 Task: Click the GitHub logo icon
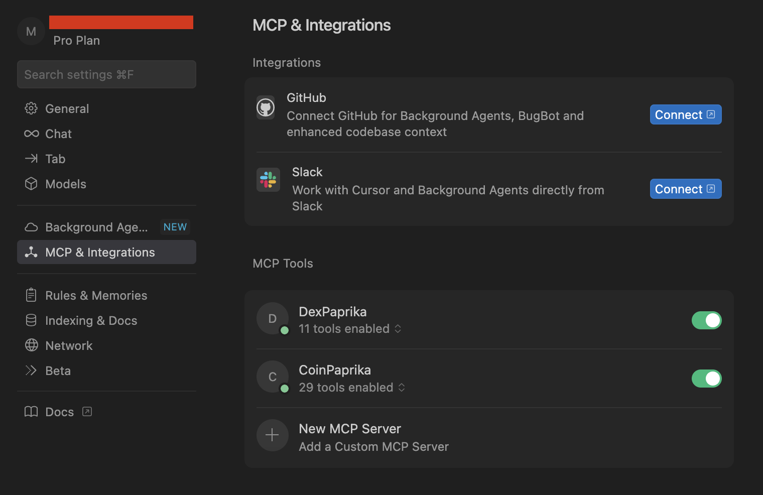click(266, 107)
